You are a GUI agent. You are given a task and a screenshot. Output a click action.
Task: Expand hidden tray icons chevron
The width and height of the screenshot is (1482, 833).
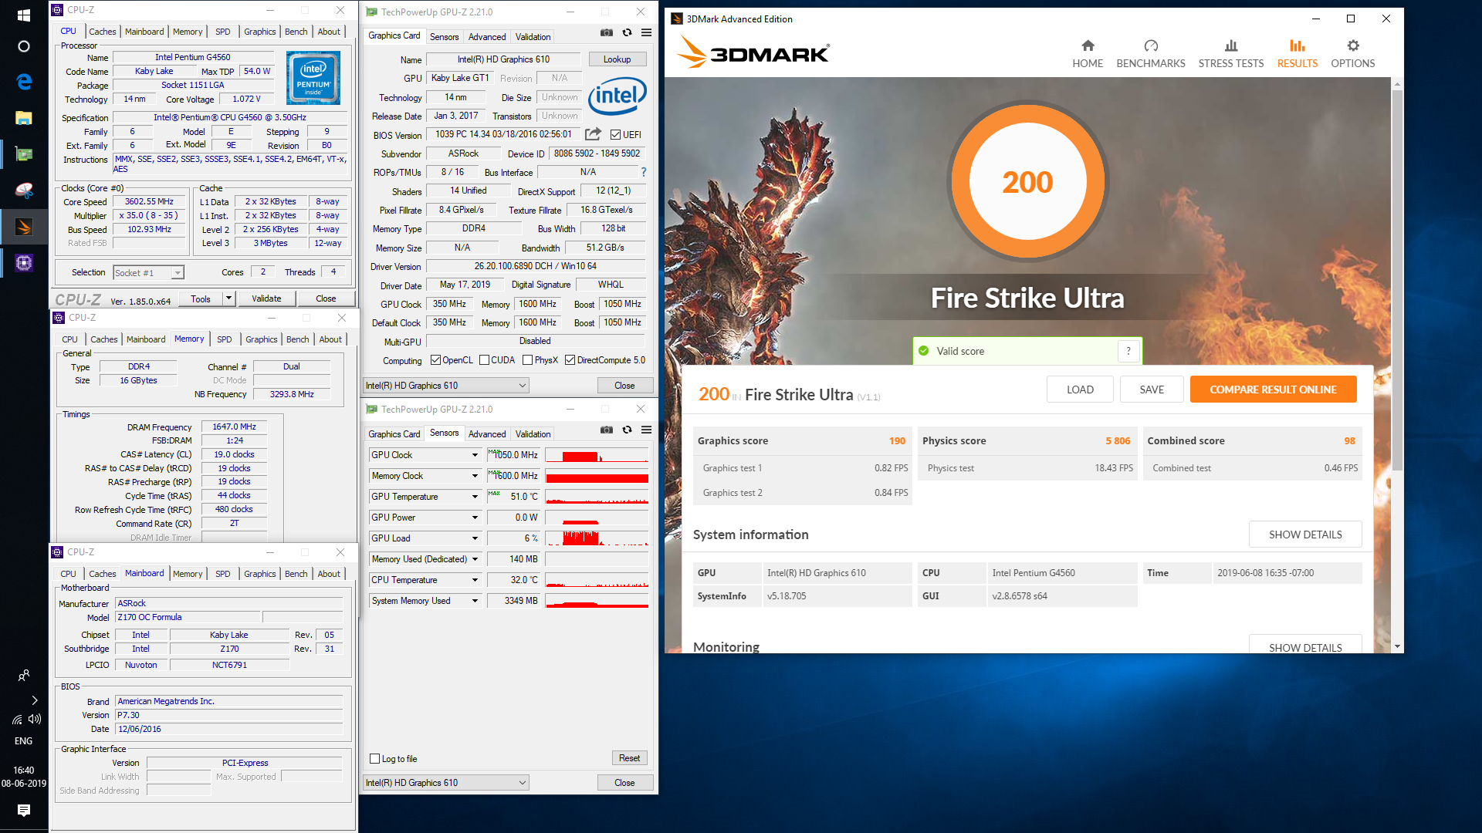35,700
